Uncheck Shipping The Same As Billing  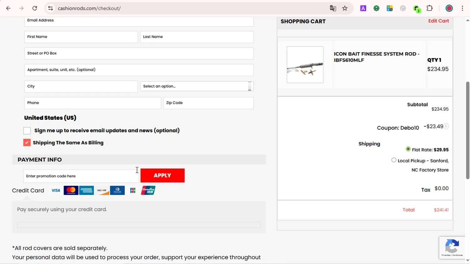[x=27, y=143]
